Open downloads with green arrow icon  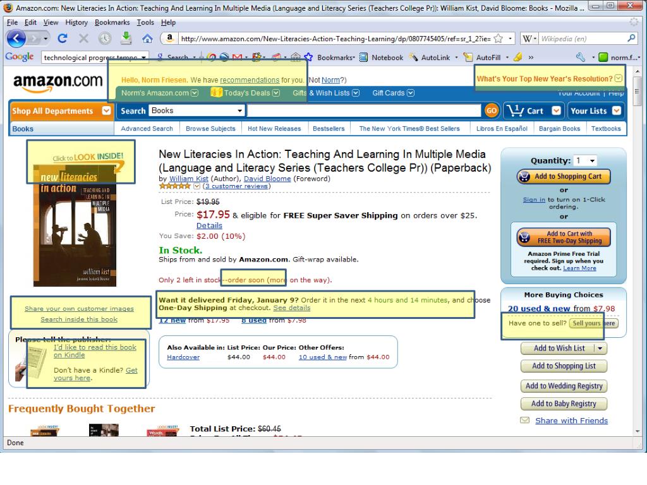click(126, 38)
